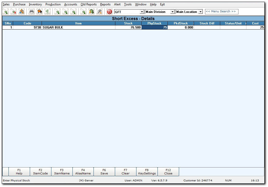Click the Enter Physical Stock status text

coord(16,180)
